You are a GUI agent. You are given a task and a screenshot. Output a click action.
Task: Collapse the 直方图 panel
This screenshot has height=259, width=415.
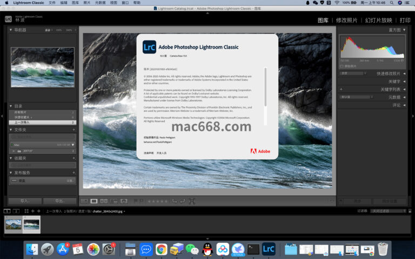pos(404,30)
